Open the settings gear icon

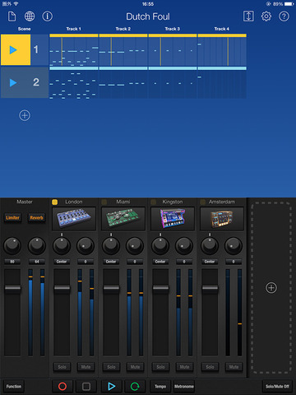(x=266, y=16)
